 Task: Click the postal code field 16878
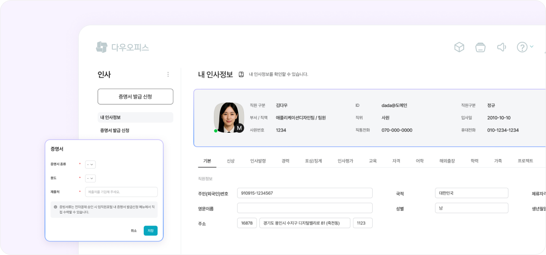click(x=247, y=223)
